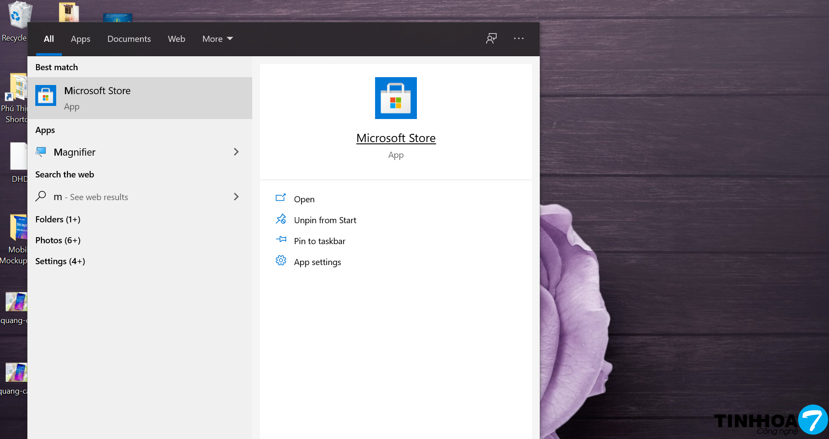This screenshot has height=439, width=829.
Task: Show Settings (4+) search results
Action: [60, 261]
